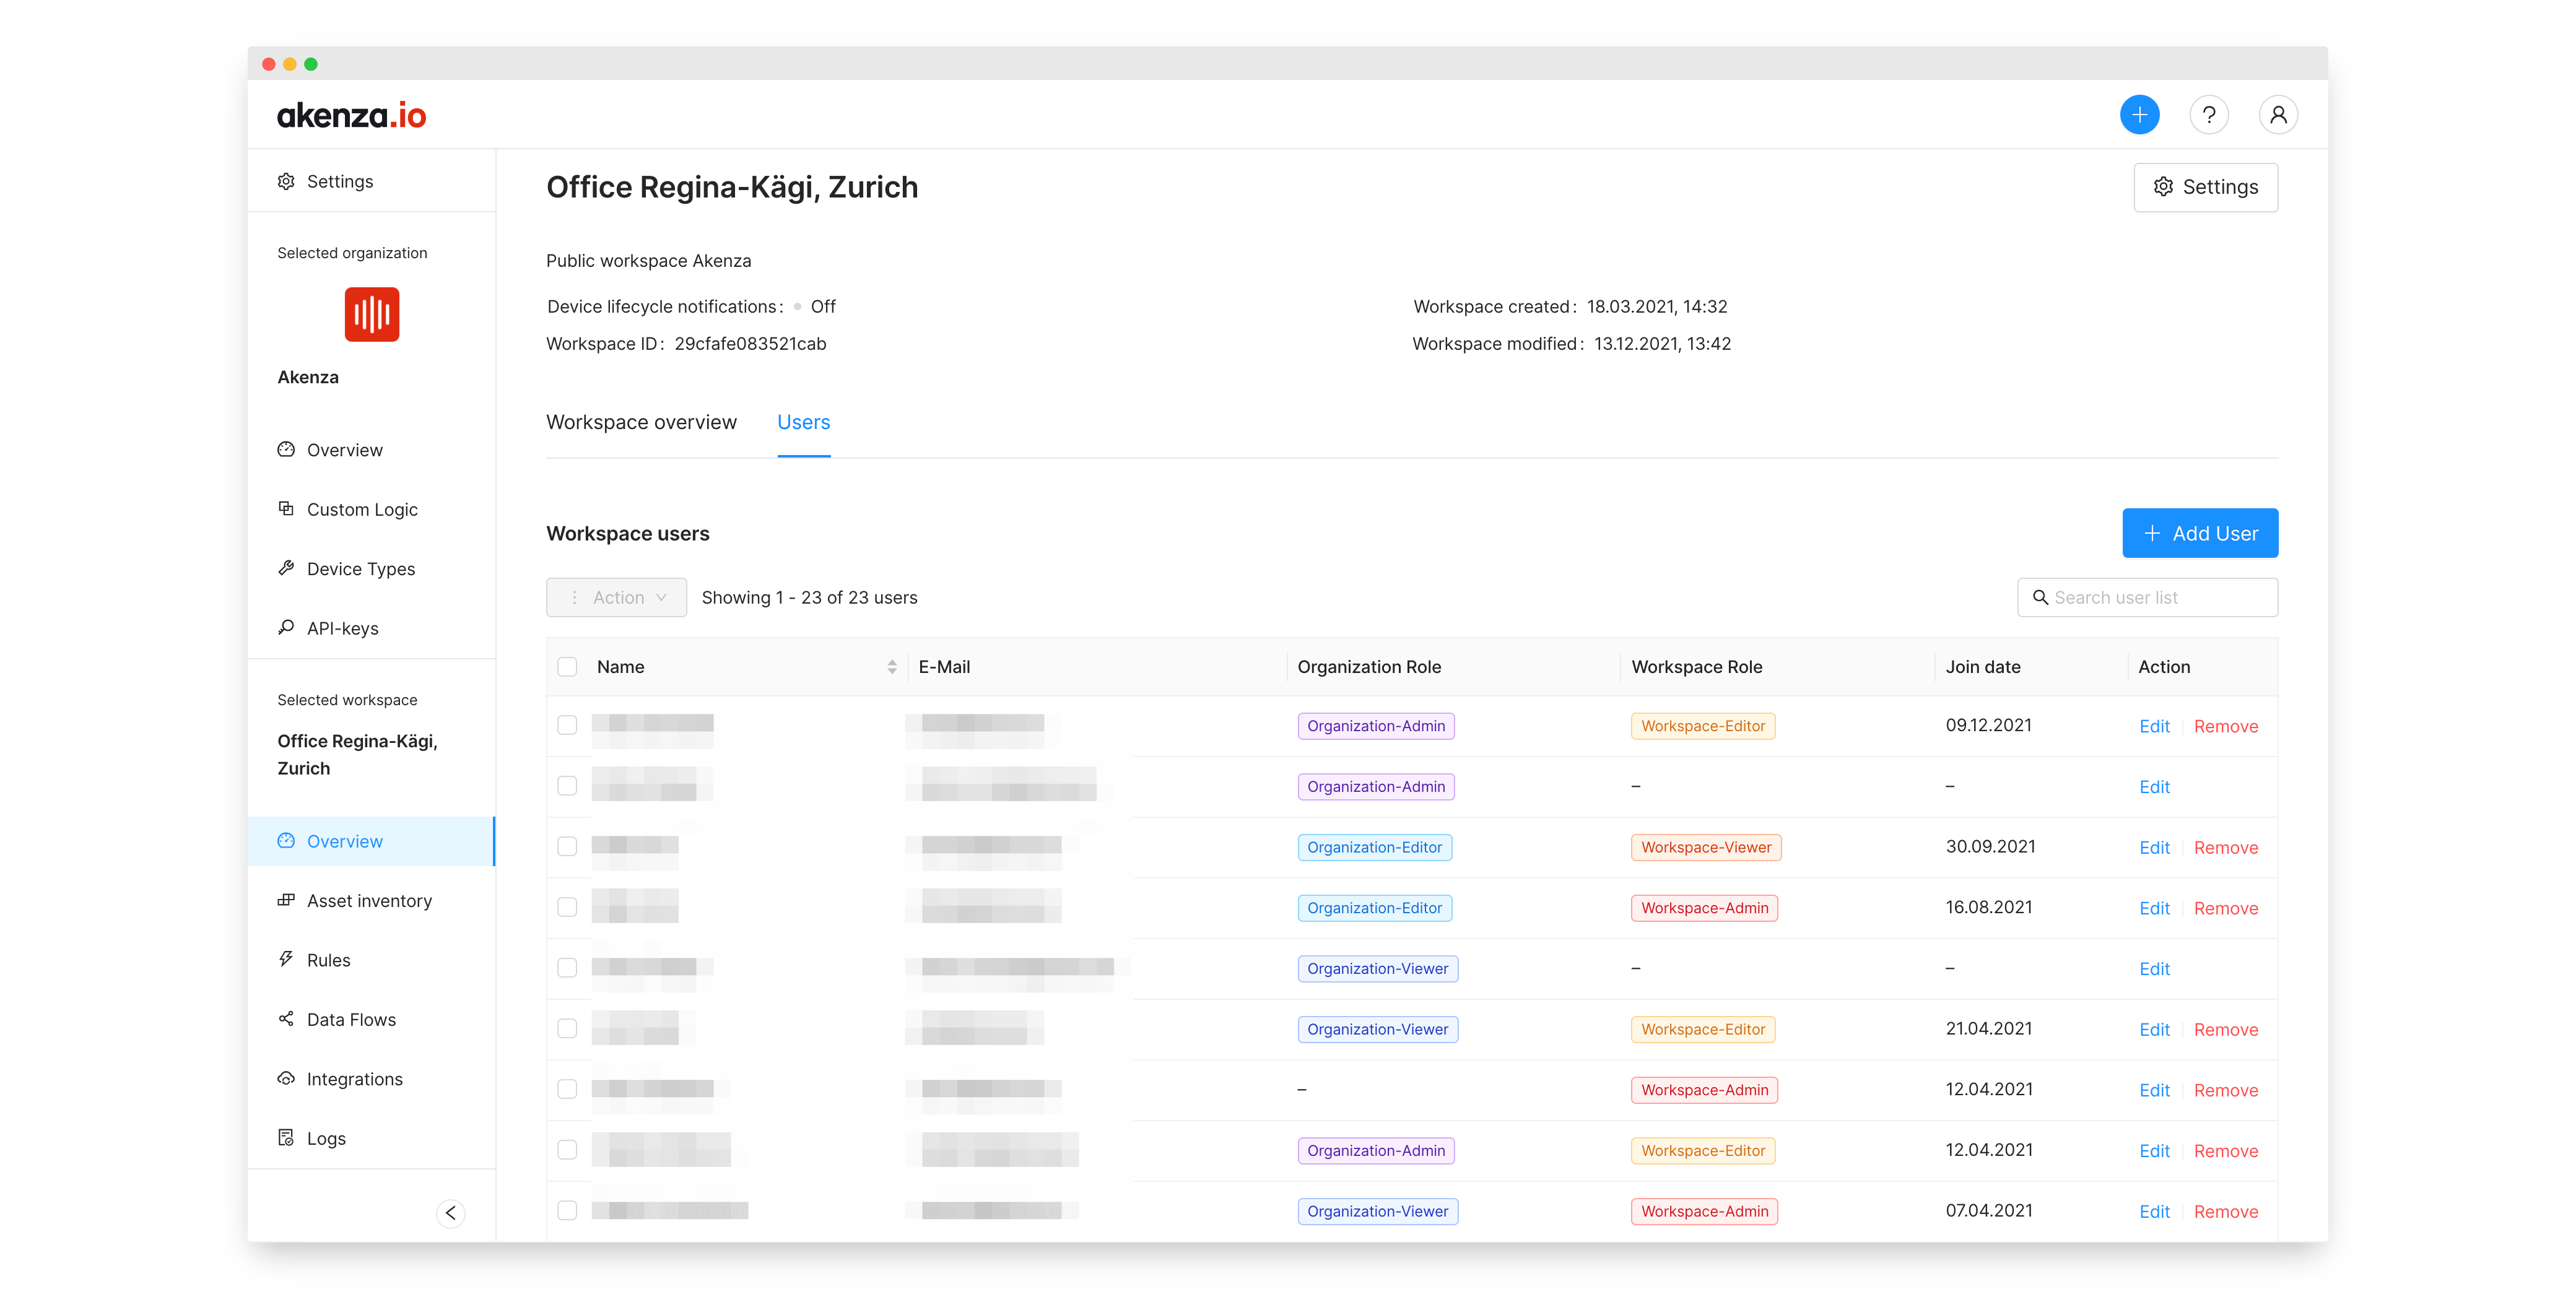Click the E-Mail column header
This screenshot has width=2576, height=1289.
coord(944,667)
